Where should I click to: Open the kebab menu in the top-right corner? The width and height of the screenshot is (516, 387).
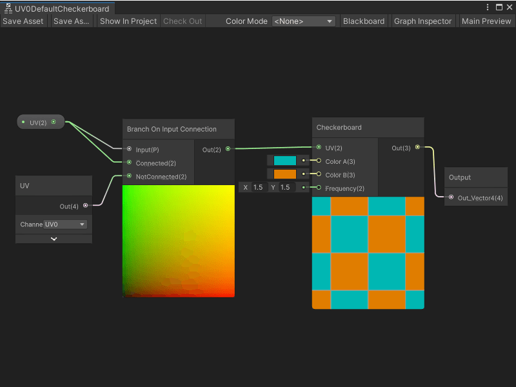(488, 6)
